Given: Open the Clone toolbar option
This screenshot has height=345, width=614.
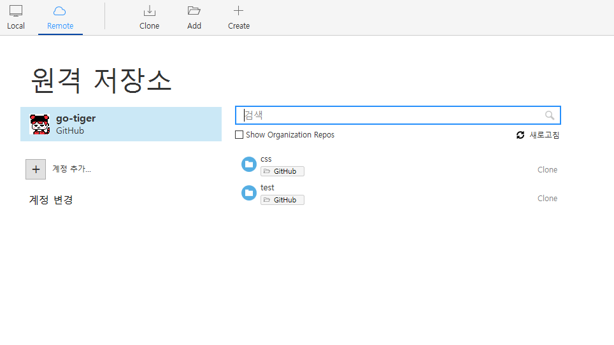Looking at the screenshot, I should click(149, 18).
